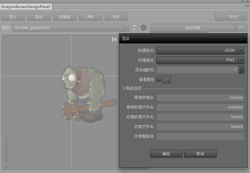The width and height of the screenshot is (250, 173).
Task: Click the XML toolbar button
Action: (x=91, y=17)
